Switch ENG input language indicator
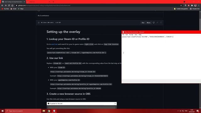This screenshot has width=201, height=113. pos(186,111)
